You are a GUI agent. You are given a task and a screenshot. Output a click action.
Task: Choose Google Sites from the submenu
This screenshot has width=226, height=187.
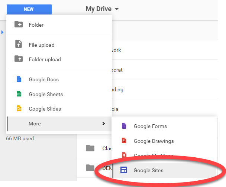coord(149,170)
